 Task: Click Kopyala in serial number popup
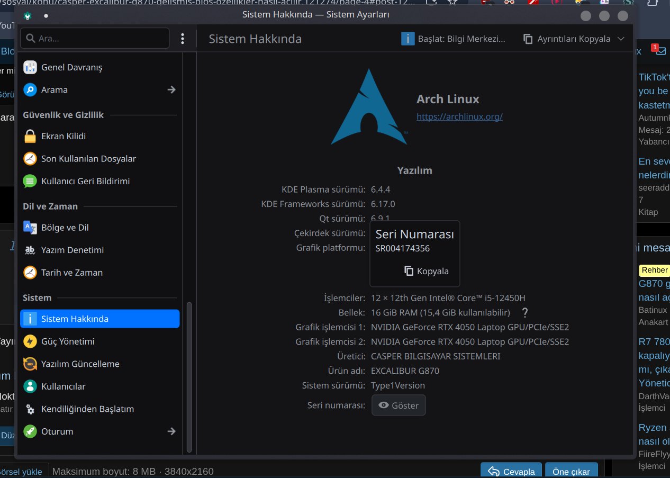(426, 271)
